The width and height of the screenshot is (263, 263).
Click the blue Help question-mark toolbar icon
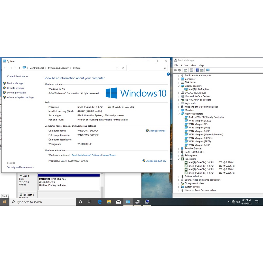(x=197, y=70)
